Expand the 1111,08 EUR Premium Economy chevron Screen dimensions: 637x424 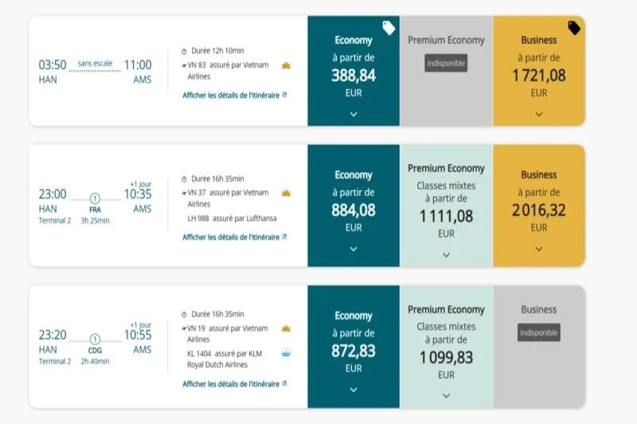446,255
